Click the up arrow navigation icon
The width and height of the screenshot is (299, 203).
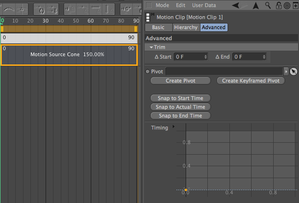[x=256, y=6]
